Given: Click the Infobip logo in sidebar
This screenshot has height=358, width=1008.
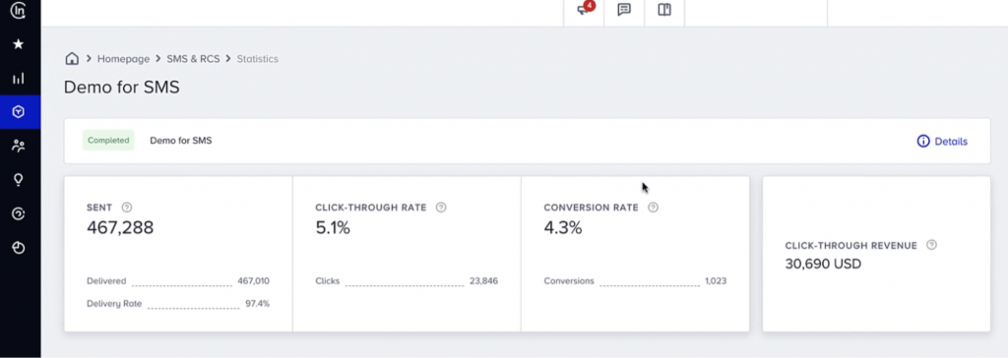Looking at the screenshot, I should point(19,10).
